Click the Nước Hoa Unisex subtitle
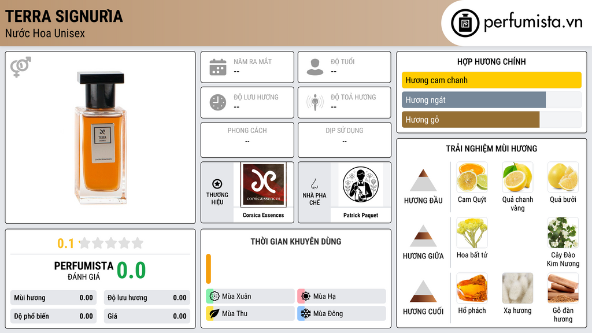Viewport: 592px width, 333px height. click(45, 33)
